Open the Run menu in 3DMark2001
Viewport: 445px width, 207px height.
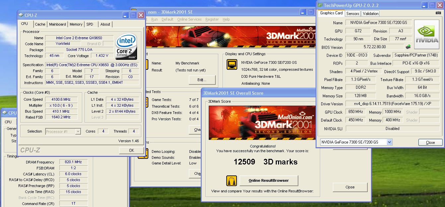(154, 20)
